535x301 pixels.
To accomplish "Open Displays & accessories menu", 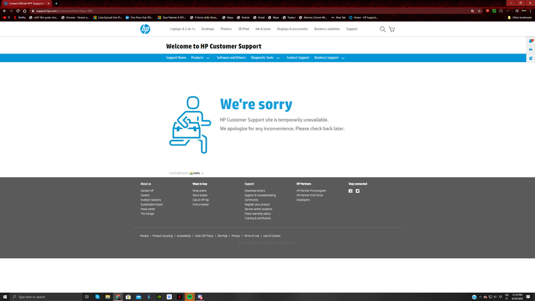I will pos(292,29).
